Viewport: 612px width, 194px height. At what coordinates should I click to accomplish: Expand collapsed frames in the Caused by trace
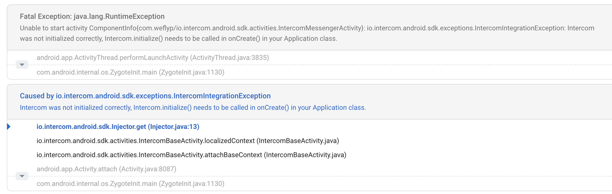(22, 176)
